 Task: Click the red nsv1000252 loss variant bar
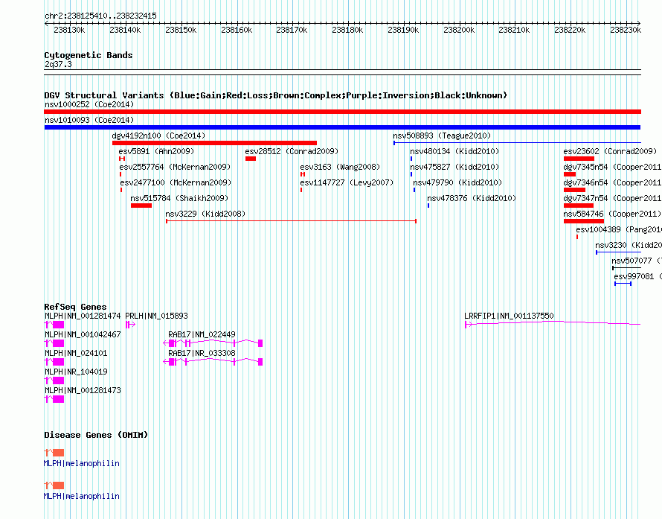[342, 112]
